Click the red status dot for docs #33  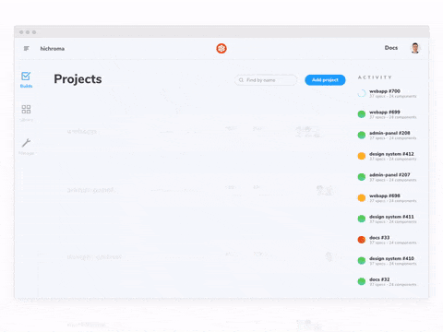pos(362,240)
